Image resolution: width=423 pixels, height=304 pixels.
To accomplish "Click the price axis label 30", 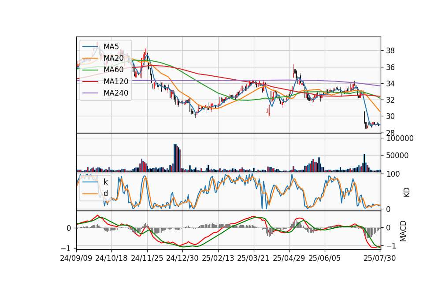I will pyautogui.click(x=390, y=116).
